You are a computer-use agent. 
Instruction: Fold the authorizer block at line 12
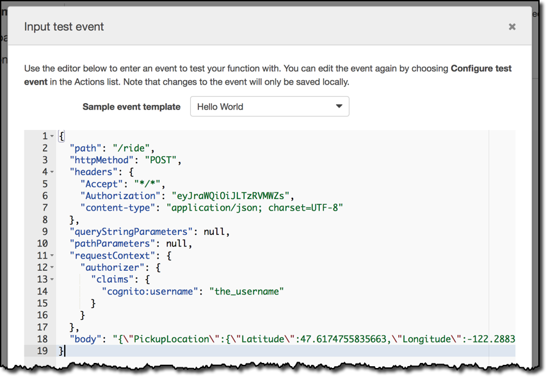(52, 268)
